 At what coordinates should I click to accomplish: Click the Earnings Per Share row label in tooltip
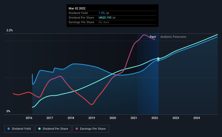click(81, 22)
